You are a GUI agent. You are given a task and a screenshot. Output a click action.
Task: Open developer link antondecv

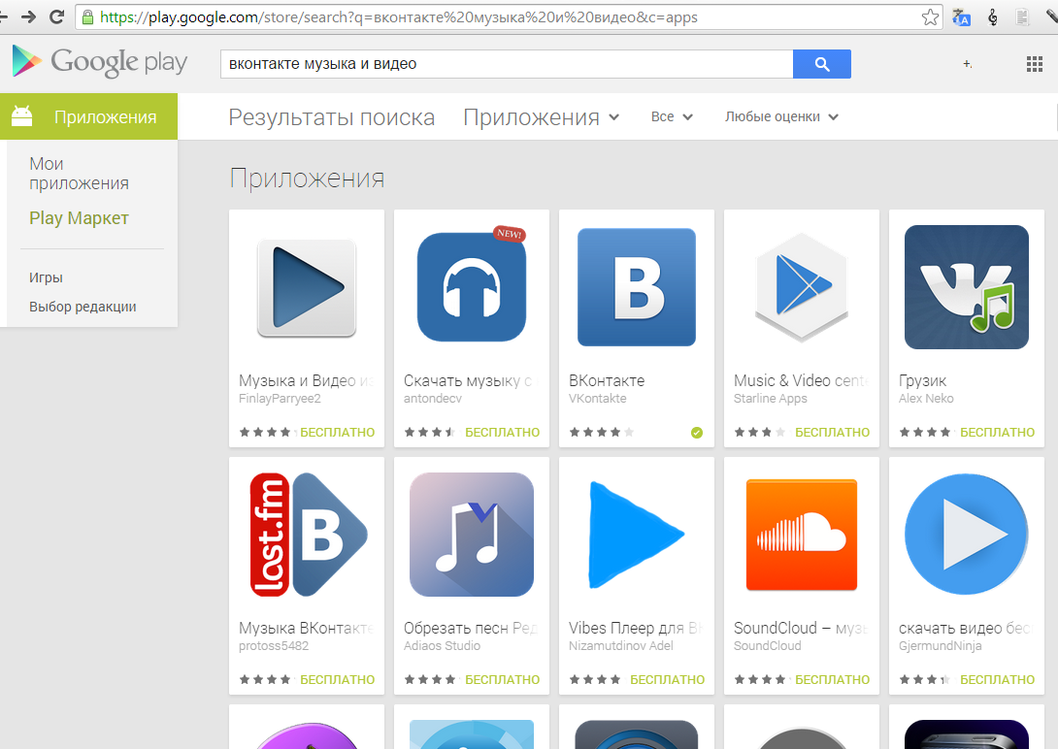[x=433, y=399]
